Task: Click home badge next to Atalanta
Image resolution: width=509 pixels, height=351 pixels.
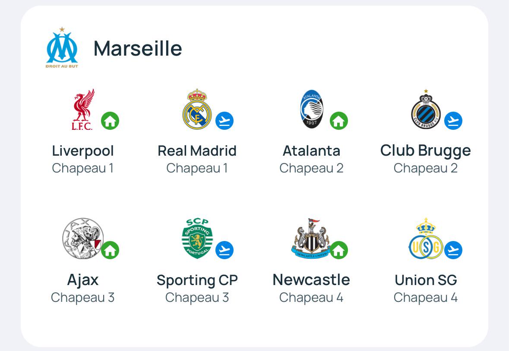Action: 339,121
